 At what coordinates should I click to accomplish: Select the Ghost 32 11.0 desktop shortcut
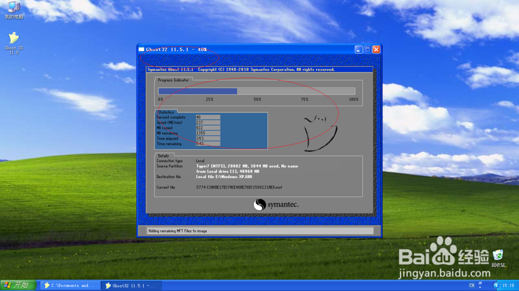coord(13,43)
